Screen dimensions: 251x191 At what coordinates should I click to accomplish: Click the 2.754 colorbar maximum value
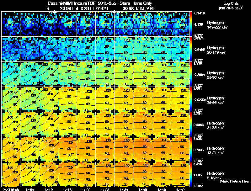pos(198,114)
